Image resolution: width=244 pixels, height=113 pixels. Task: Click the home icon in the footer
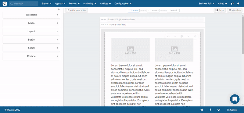click(x=202, y=110)
